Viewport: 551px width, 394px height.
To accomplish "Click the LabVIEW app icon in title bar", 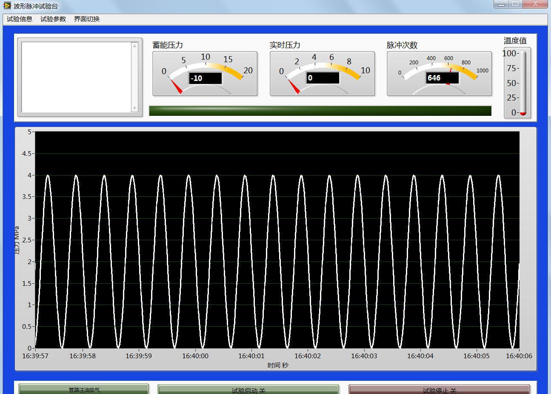I will pyautogui.click(x=7, y=6).
